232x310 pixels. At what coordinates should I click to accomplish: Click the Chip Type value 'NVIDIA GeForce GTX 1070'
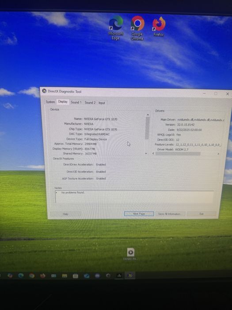click(x=100, y=129)
